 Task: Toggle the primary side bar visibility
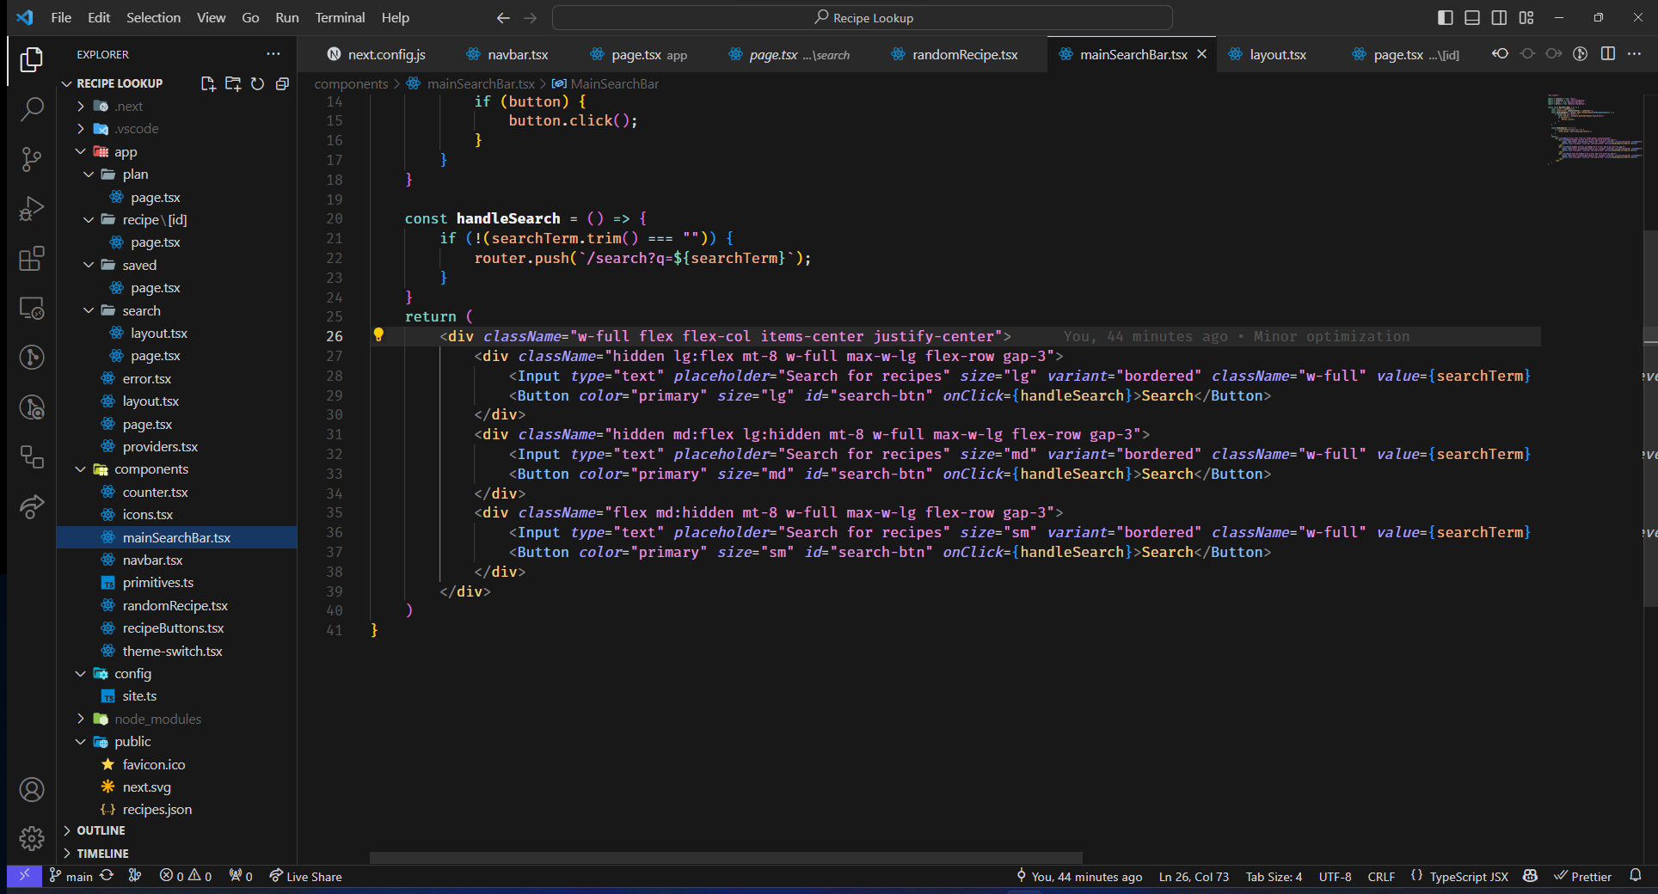1446,17
